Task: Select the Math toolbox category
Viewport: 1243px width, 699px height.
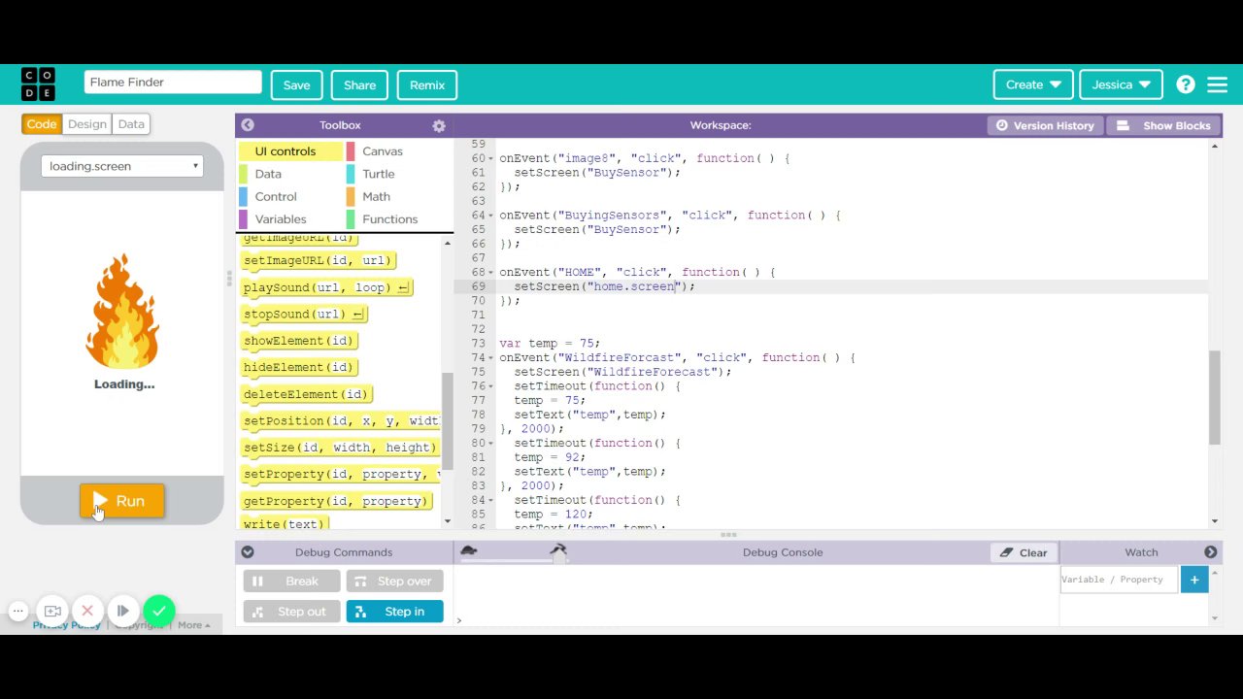Action: tap(399, 196)
